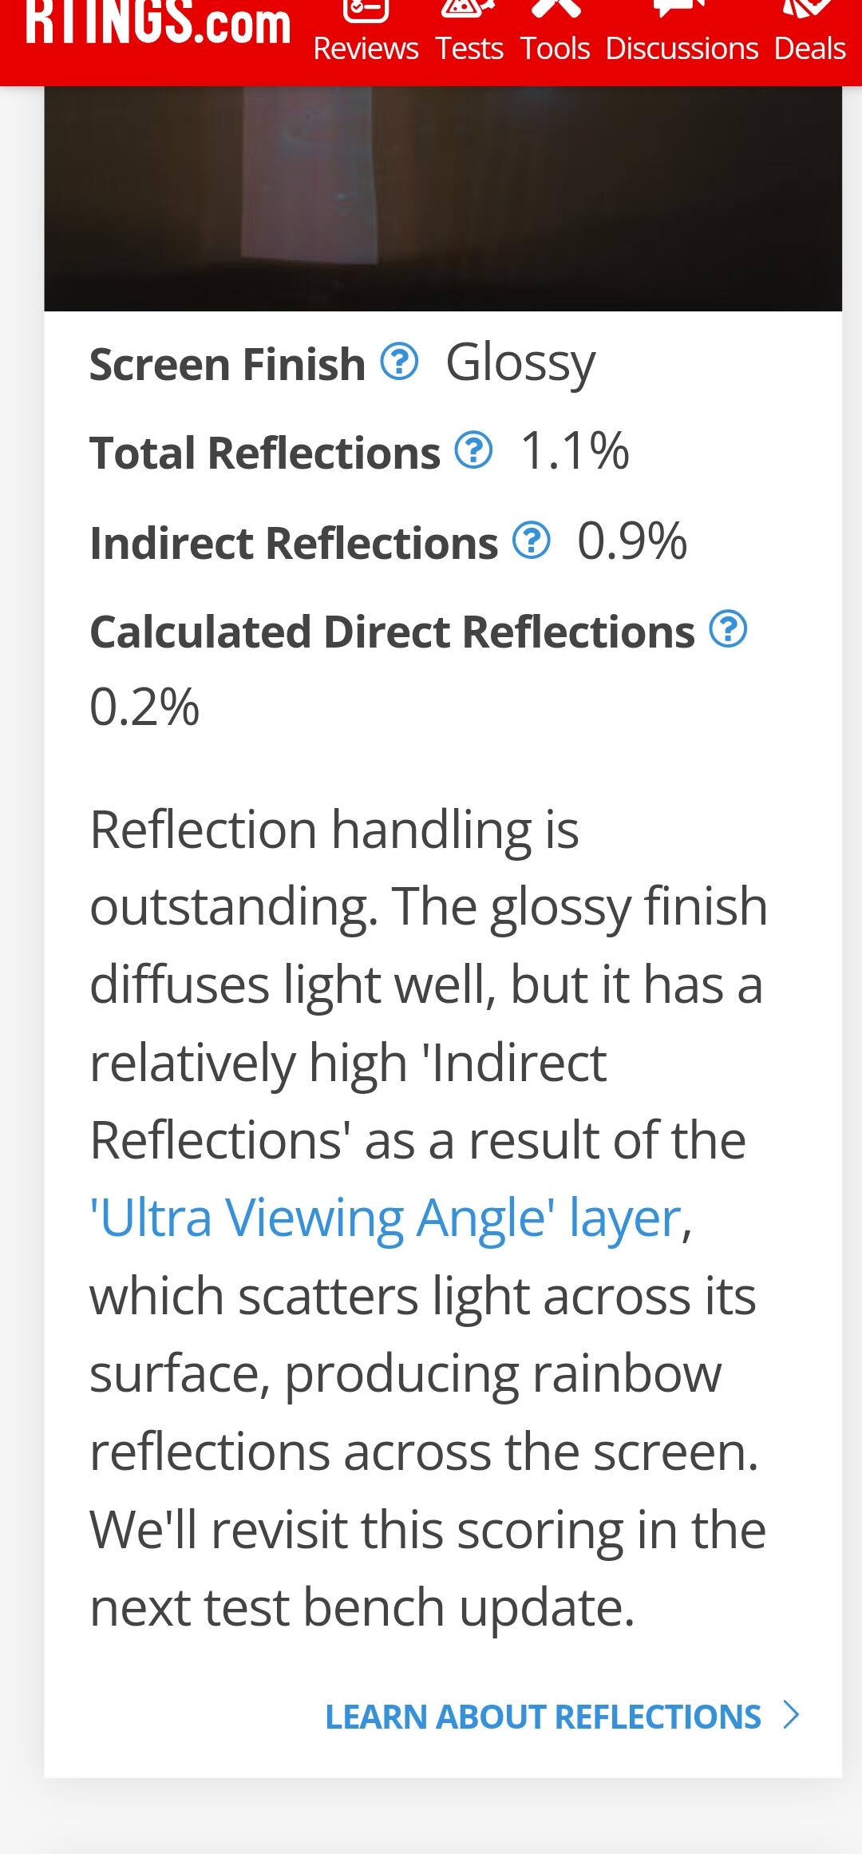Click the Indirect Reflections label
This screenshot has width=862, height=1854.
coord(294,543)
